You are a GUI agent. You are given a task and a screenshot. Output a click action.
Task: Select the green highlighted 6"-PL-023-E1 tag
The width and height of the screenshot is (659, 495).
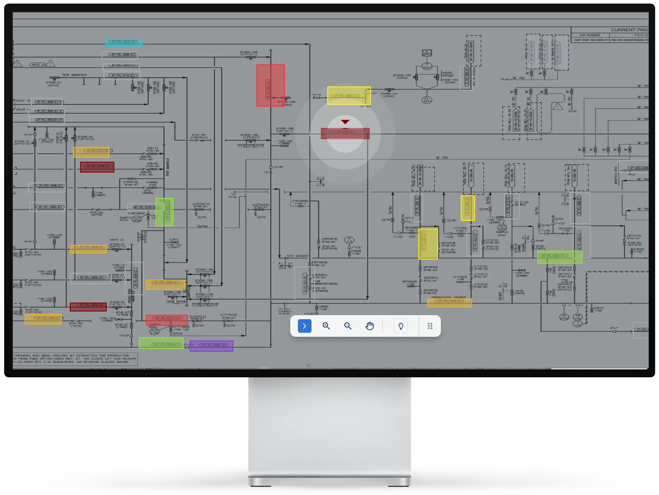[x=559, y=257]
